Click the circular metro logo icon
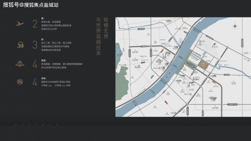This screenshot has height=141, width=251. [20, 82]
